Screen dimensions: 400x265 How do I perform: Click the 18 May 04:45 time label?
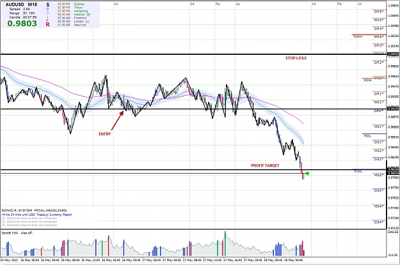click(294, 260)
